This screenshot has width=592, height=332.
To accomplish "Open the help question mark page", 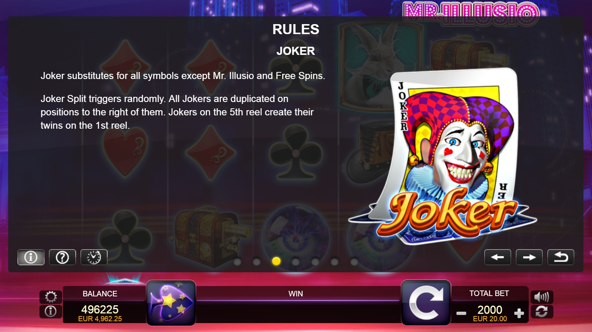I will (x=62, y=257).
